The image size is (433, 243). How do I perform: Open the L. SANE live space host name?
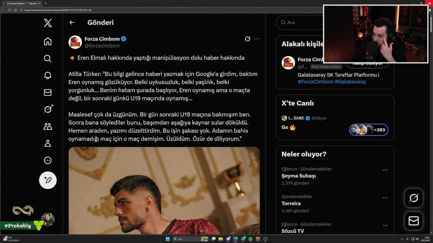click(x=296, y=118)
